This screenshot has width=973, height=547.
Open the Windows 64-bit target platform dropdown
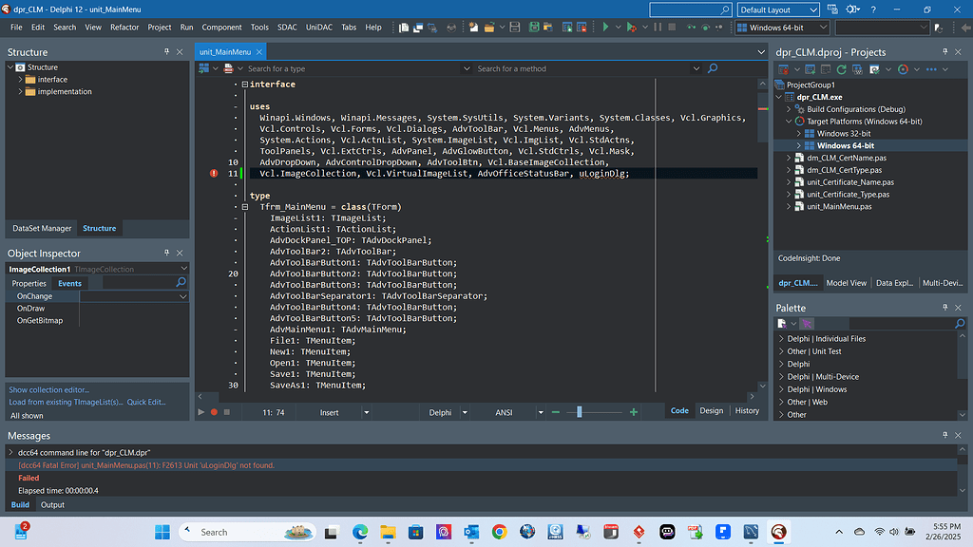pos(823,28)
